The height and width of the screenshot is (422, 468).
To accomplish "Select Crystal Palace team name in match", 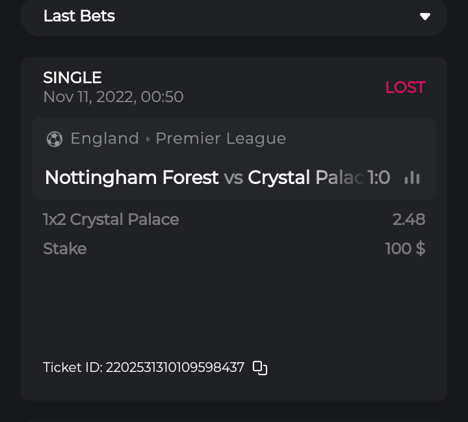I will pos(304,178).
